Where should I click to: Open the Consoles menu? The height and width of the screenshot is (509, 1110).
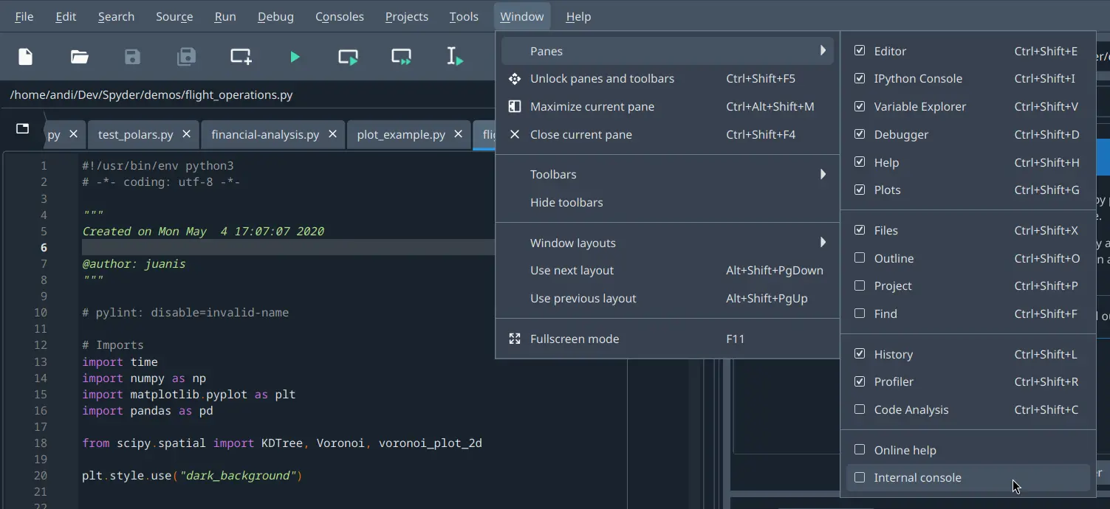pos(340,16)
